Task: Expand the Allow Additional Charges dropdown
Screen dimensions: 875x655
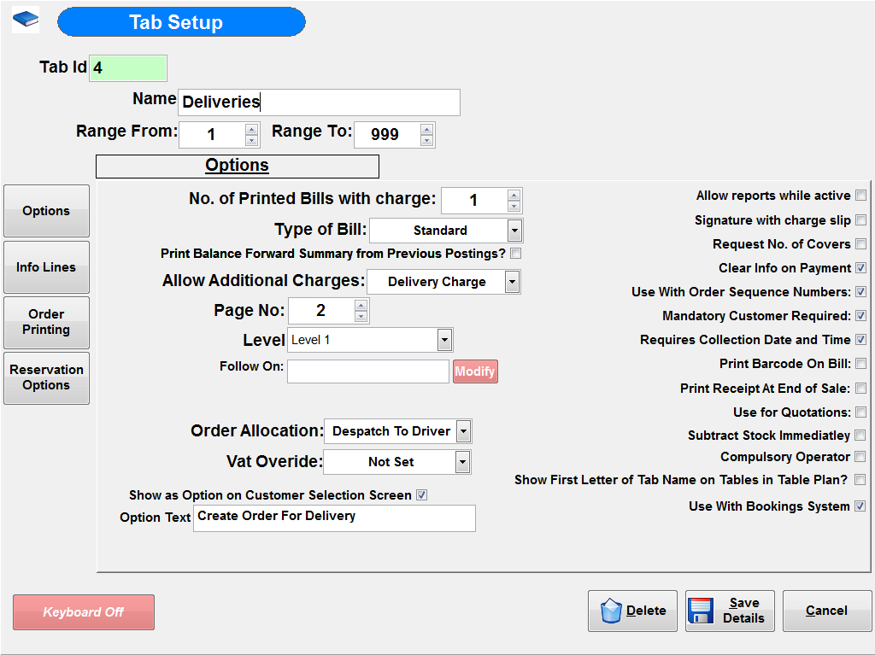Action: pyautogui.click(x=514, y=281)
